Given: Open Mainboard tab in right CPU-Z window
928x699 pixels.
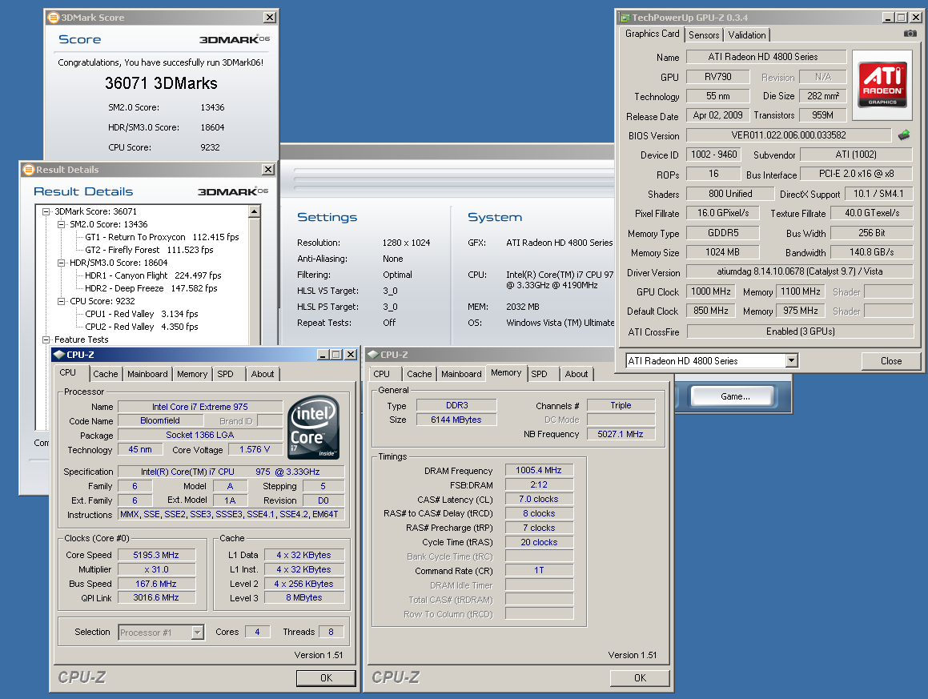Looking at the screenshot, I should click(x=461, y=374).
